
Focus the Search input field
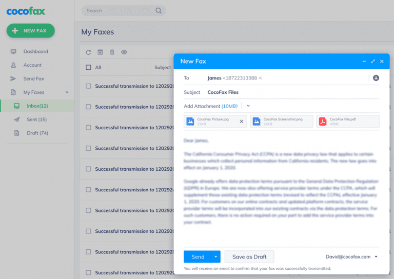[123, 11]
